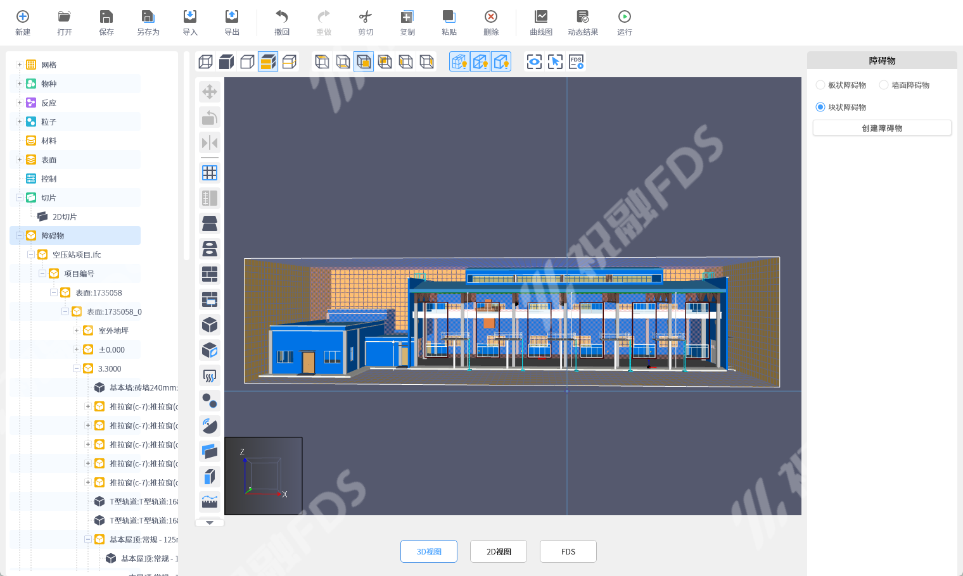Viewport: 963px width, 576px height.
Task: Expand the 网格 tree node
Action: [20, 65]
